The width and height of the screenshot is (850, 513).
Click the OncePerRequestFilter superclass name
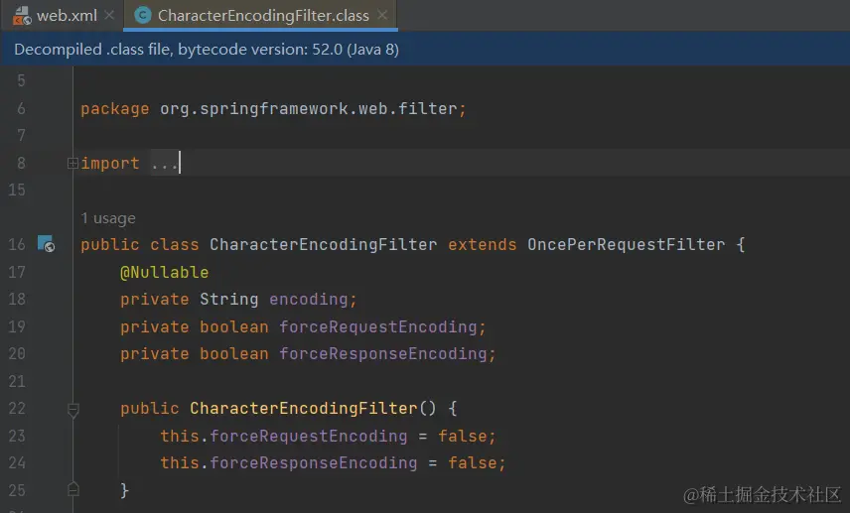(x=627, y=244)
